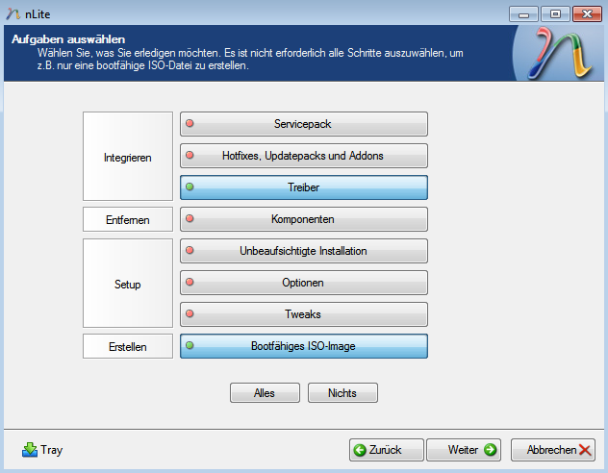Viewport: 608px width, 473px height.
Task: Turn on Unbeaufsichtigte Installation
Action: click(303, 251)
